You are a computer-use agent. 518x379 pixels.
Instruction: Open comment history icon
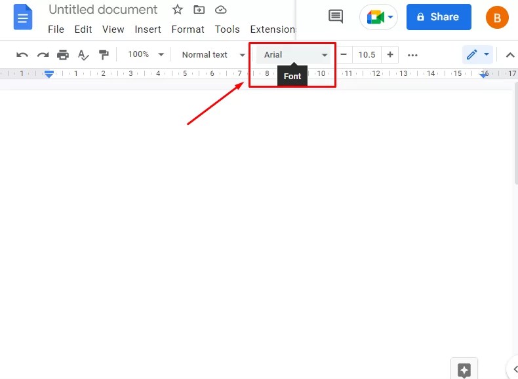point(336,16)
